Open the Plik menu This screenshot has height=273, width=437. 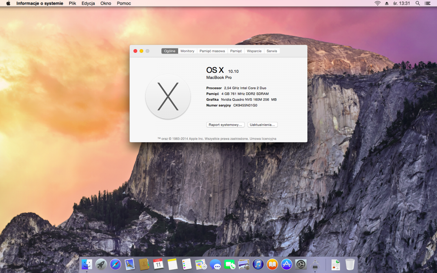(72, 3)
